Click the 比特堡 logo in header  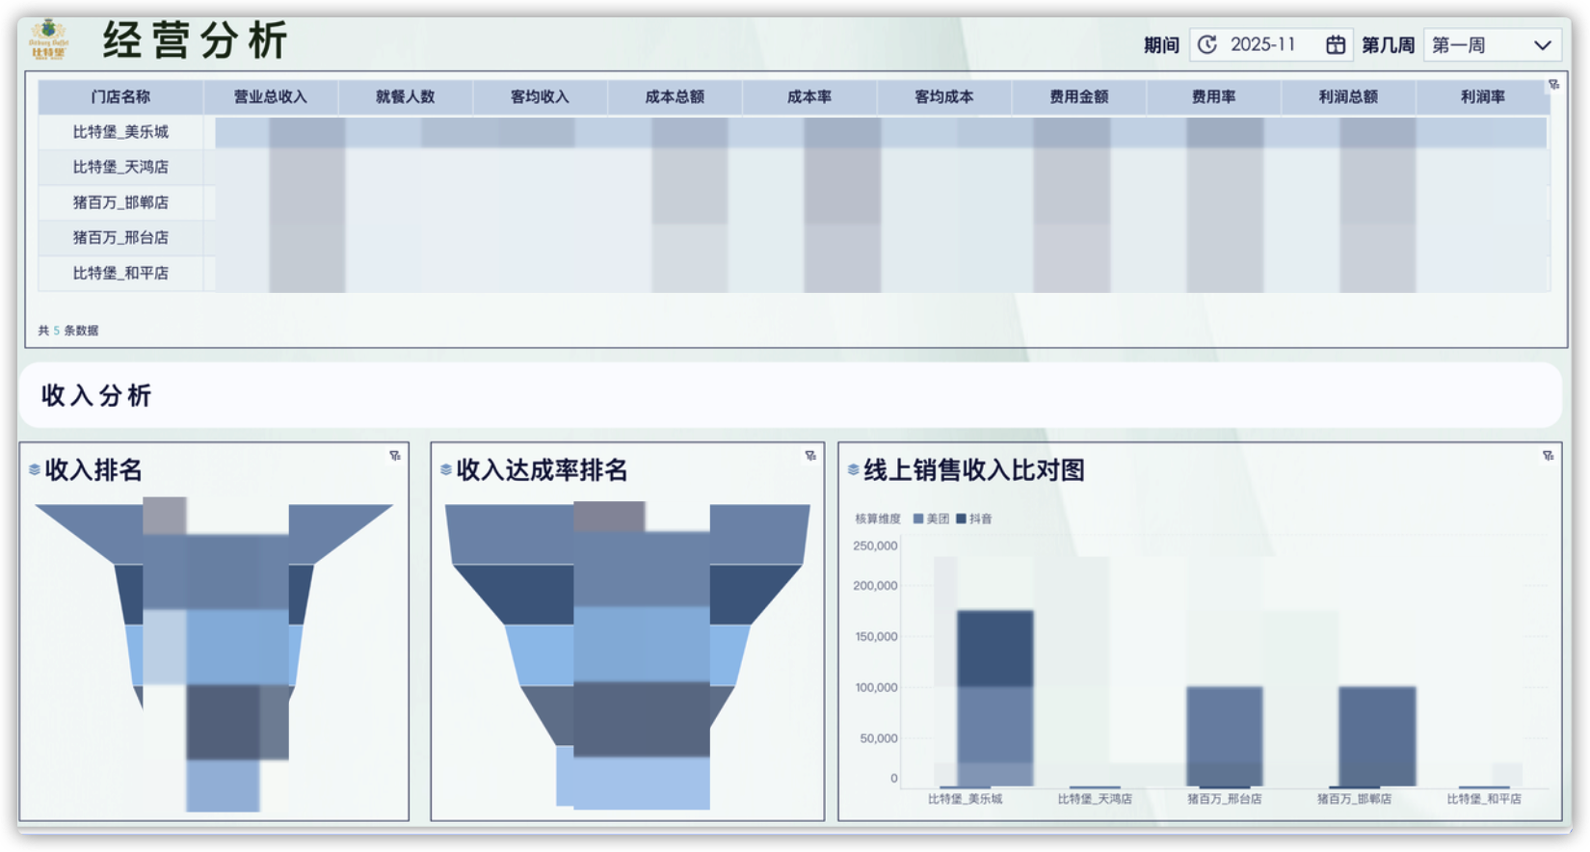click(48, 40)
